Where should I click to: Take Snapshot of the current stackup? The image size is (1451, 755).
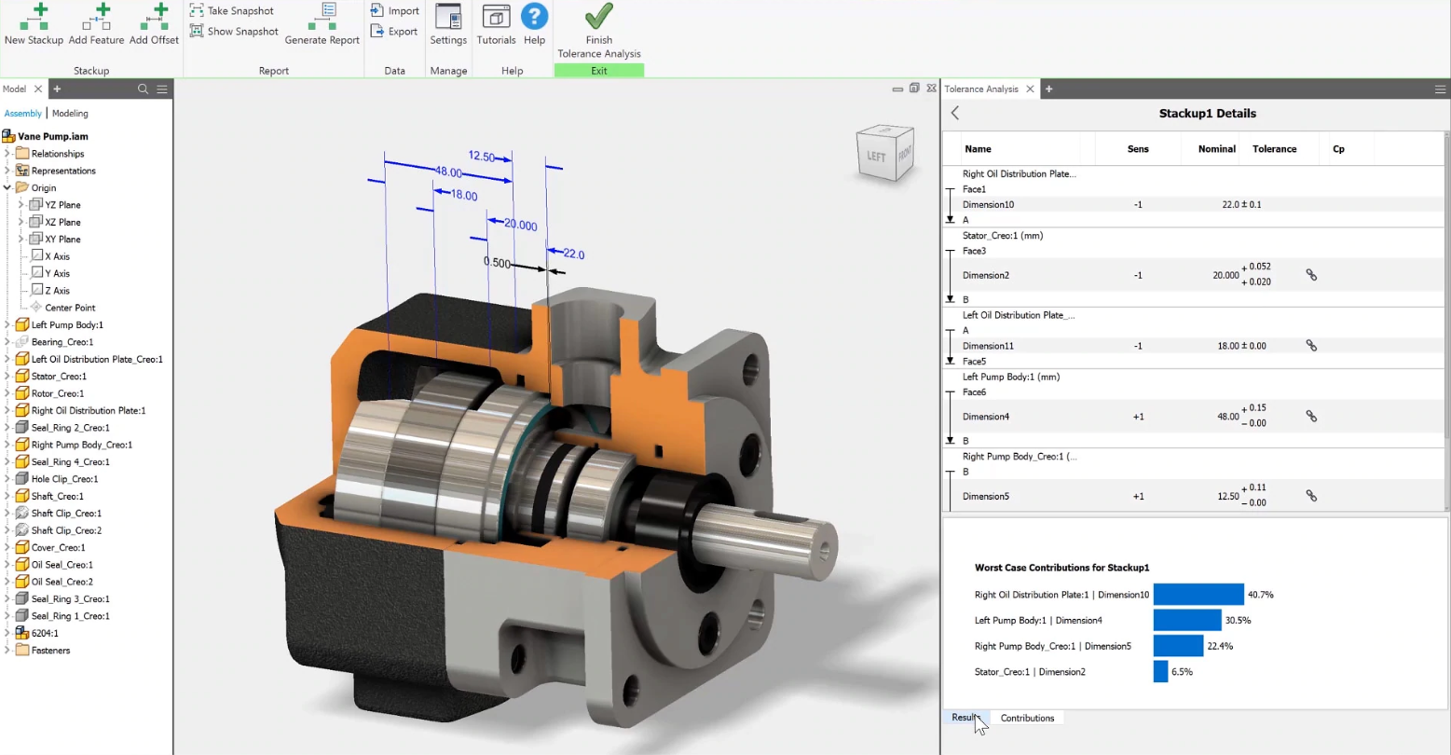click(x=232, y=11)
